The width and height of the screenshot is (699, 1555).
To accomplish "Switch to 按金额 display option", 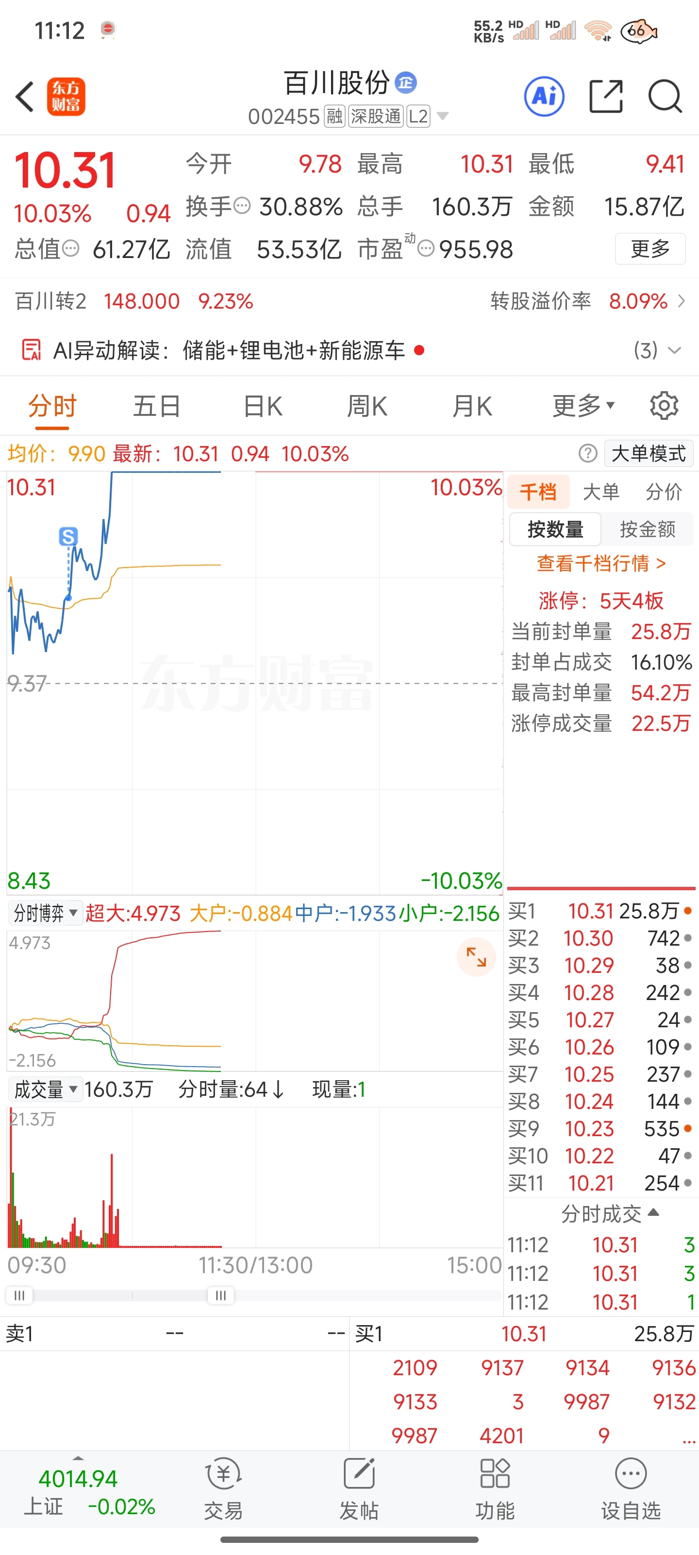I will [647, 529].
